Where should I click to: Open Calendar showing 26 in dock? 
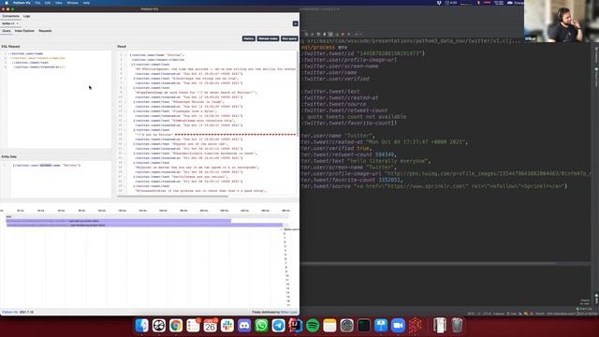pos(210,326)
